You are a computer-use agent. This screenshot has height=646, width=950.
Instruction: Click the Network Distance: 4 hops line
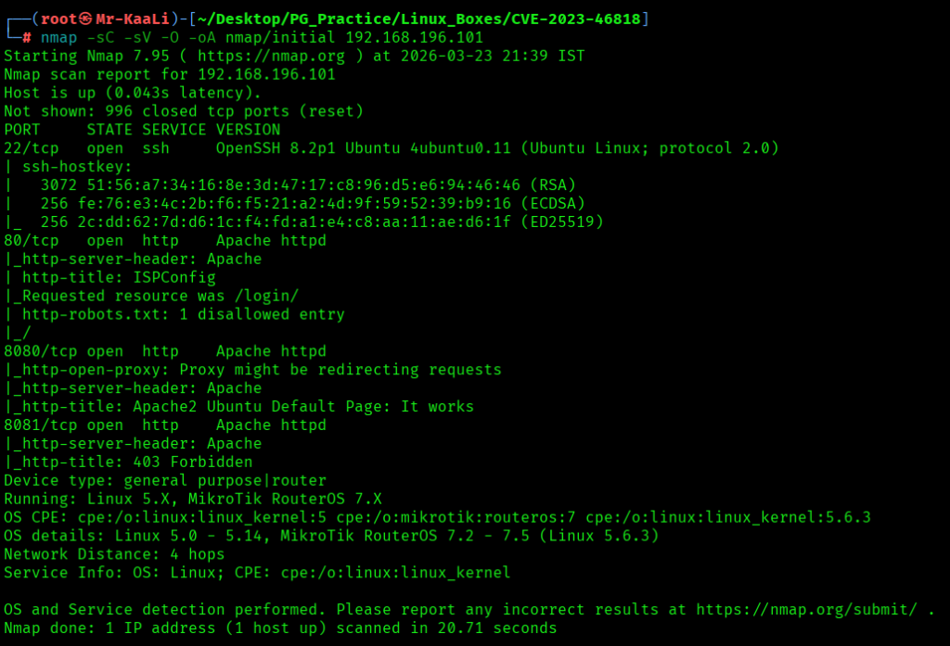[x=109, y=554]
